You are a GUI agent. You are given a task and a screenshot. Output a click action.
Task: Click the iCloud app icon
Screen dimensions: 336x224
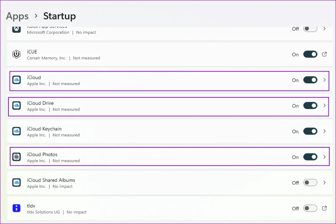click(16, 80)
